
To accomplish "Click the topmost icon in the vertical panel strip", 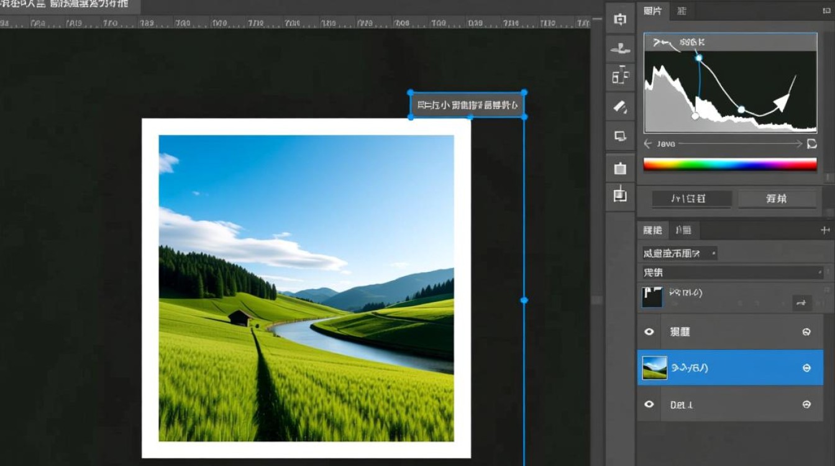I will (x=619, y=19).
